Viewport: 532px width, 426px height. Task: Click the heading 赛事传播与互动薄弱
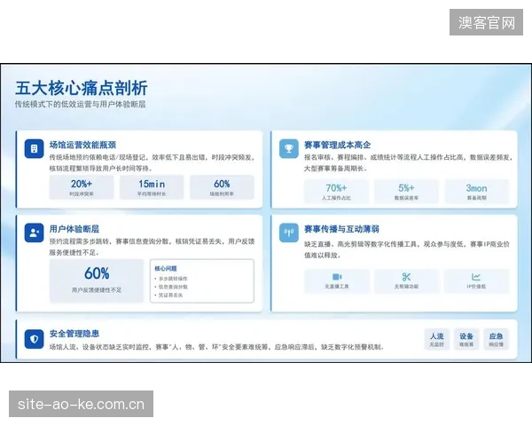pyautogui.click(x=341, y=229)
